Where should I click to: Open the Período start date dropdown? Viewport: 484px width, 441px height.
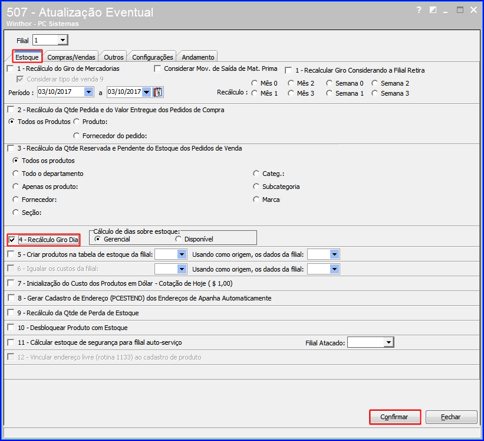click(x=88, y=92)
